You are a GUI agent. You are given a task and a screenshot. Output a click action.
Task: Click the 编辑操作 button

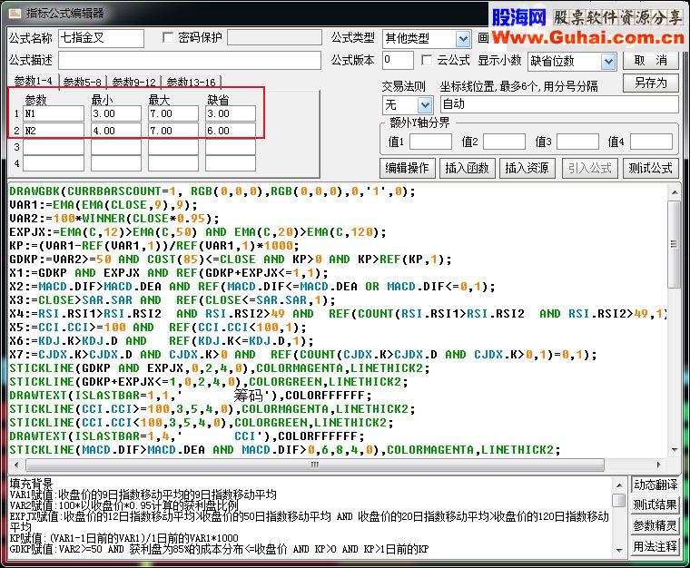407,168
